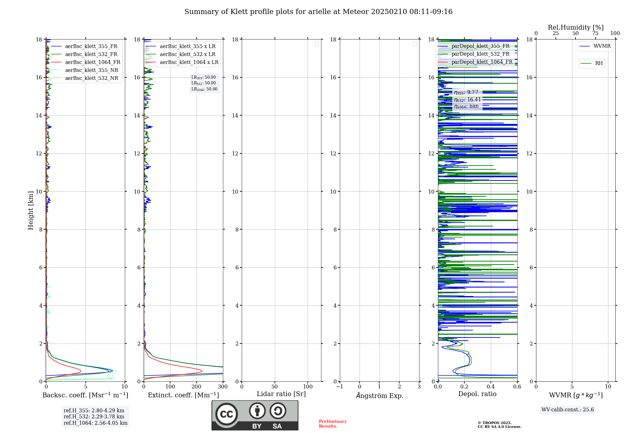637x433 pixels.
Task: Click the Lidar ratio [Sr] axis label
Action: 281,394
